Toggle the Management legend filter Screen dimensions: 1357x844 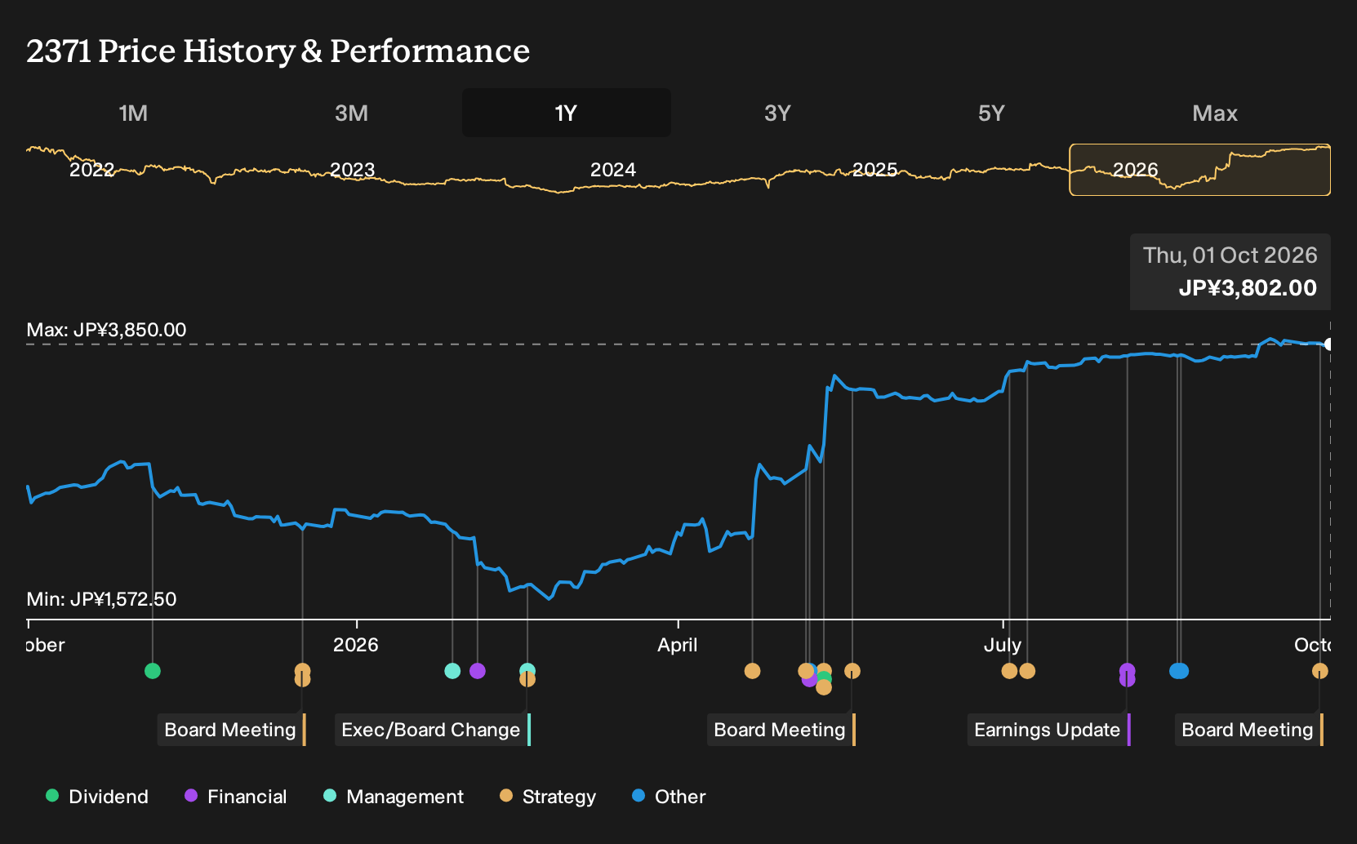point(394,797)
